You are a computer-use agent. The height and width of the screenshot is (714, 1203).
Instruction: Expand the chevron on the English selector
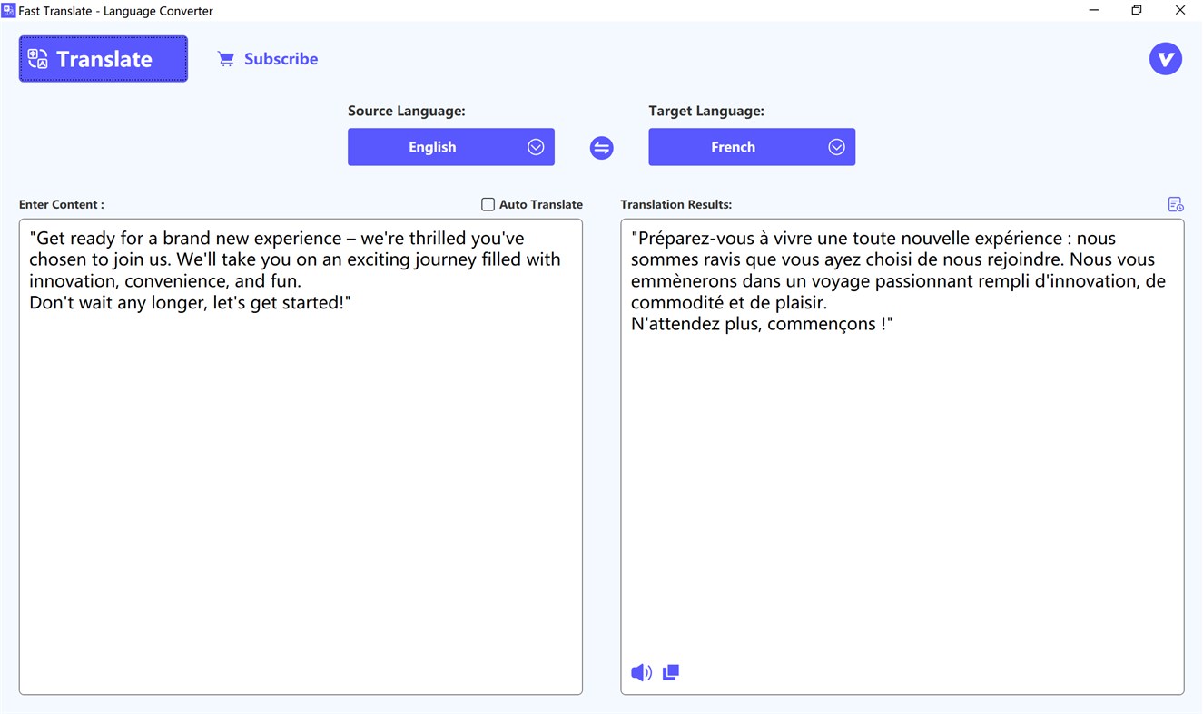(x=536, y=146)
